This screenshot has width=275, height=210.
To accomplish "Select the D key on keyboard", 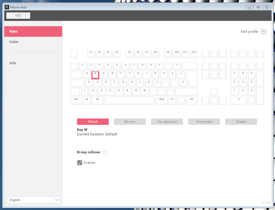I will [106, 84].
